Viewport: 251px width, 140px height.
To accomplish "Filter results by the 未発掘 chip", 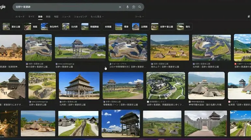I will click(108, 27).
